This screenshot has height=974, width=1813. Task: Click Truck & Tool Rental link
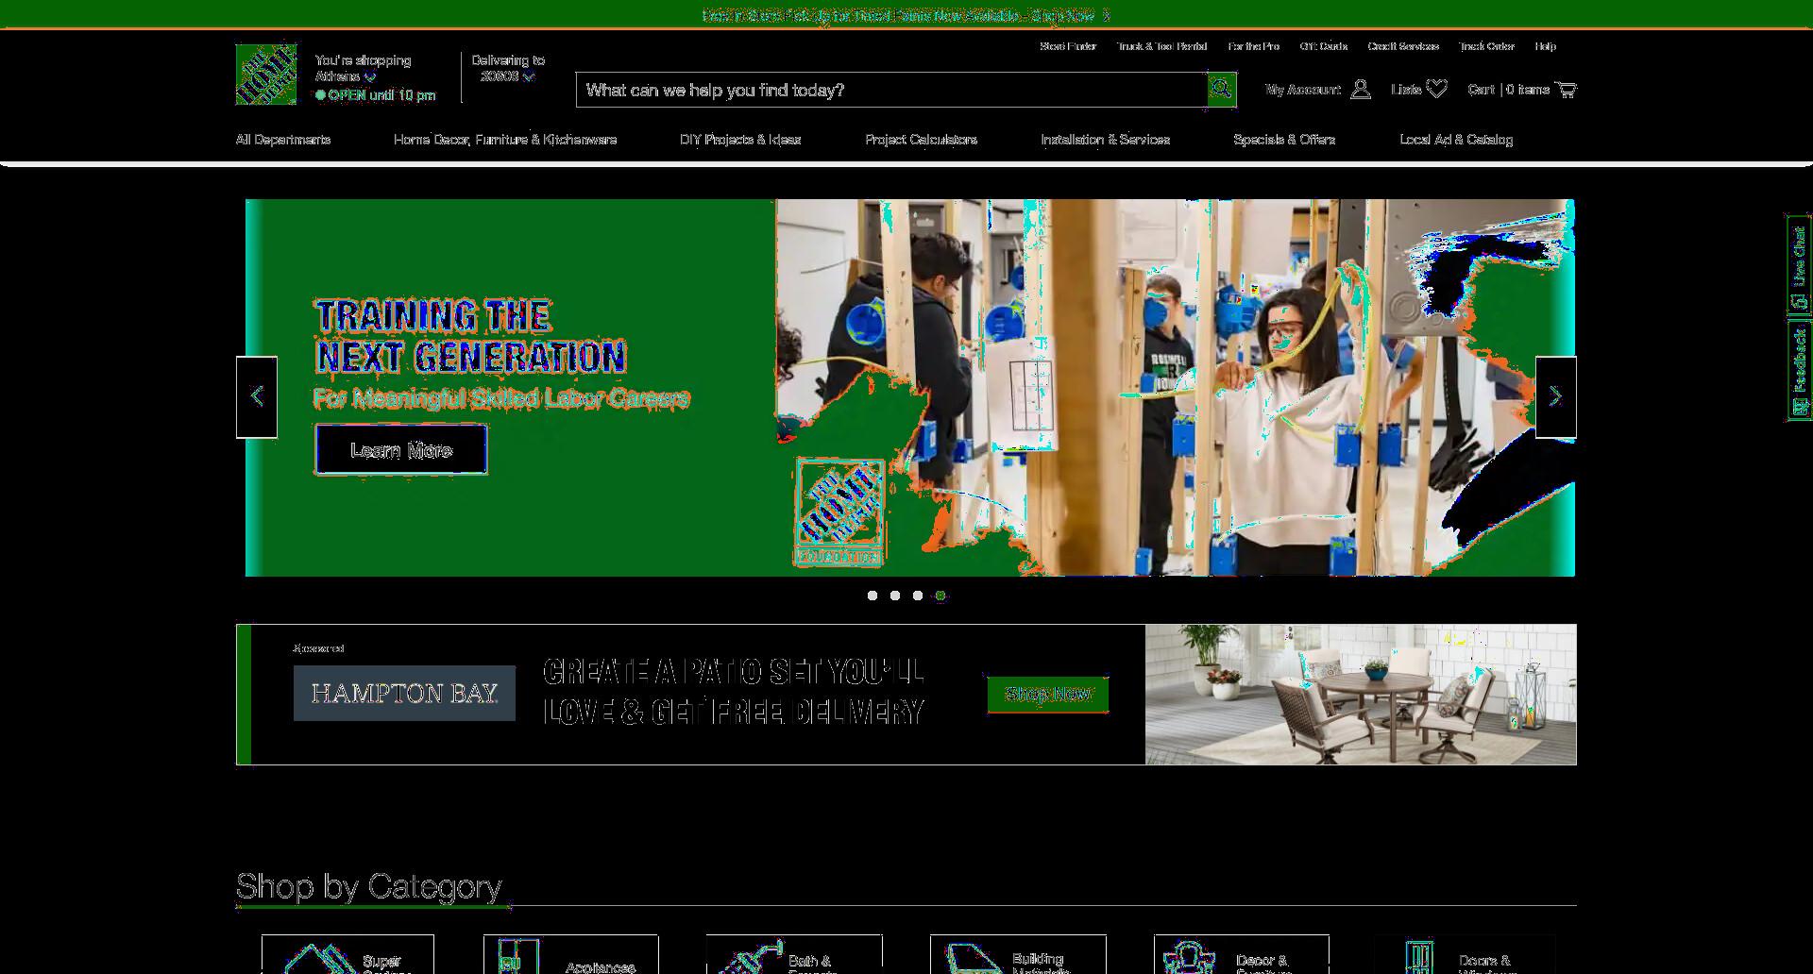(x=1162, y=46)
